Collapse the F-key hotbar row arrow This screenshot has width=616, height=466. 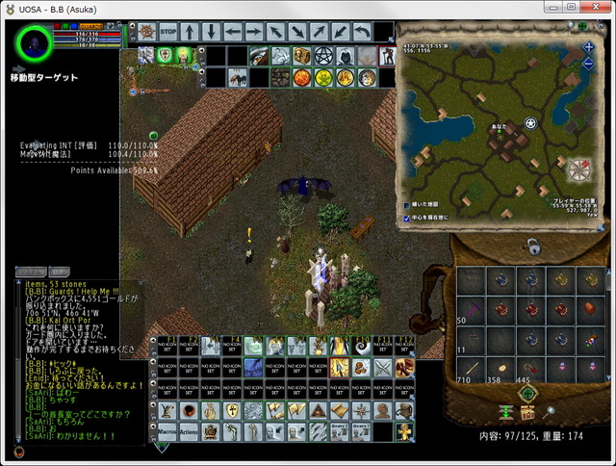(x=153, y=341)
